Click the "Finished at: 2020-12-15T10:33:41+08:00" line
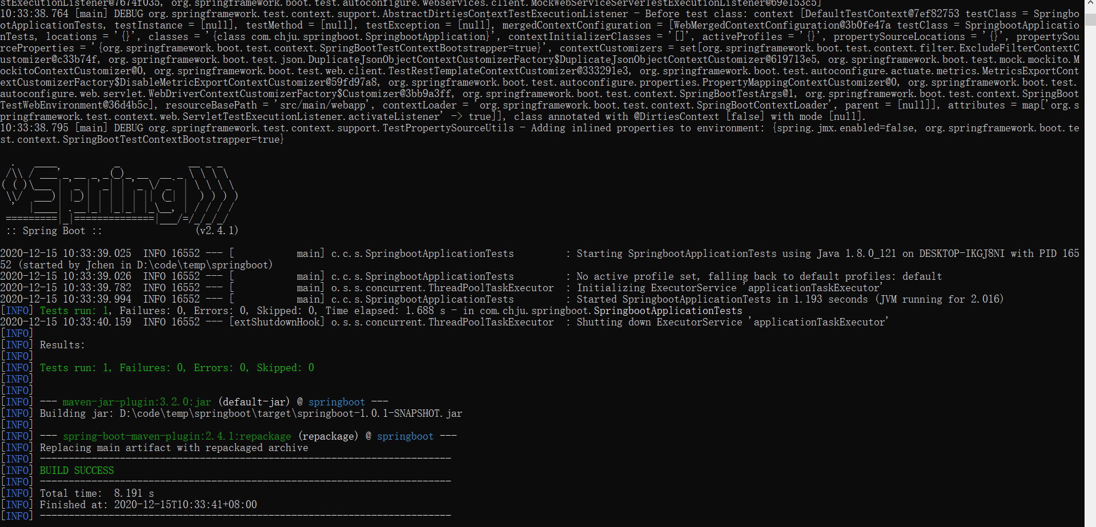Image resolution: width=1096 pixels, height=527 pixels. point(148,505)
